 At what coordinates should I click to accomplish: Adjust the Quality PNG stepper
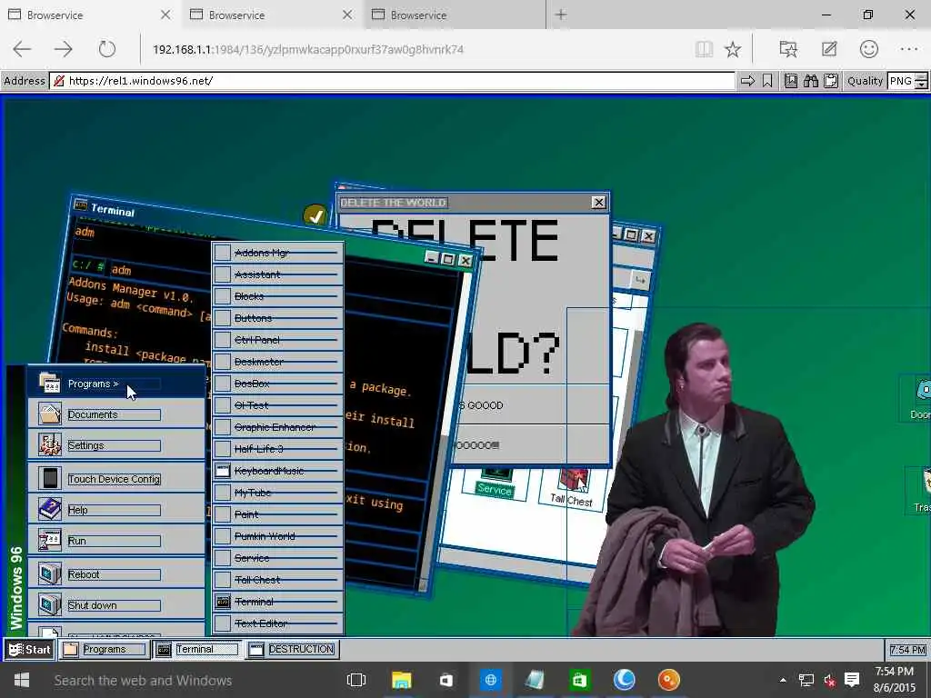(922, 81)
